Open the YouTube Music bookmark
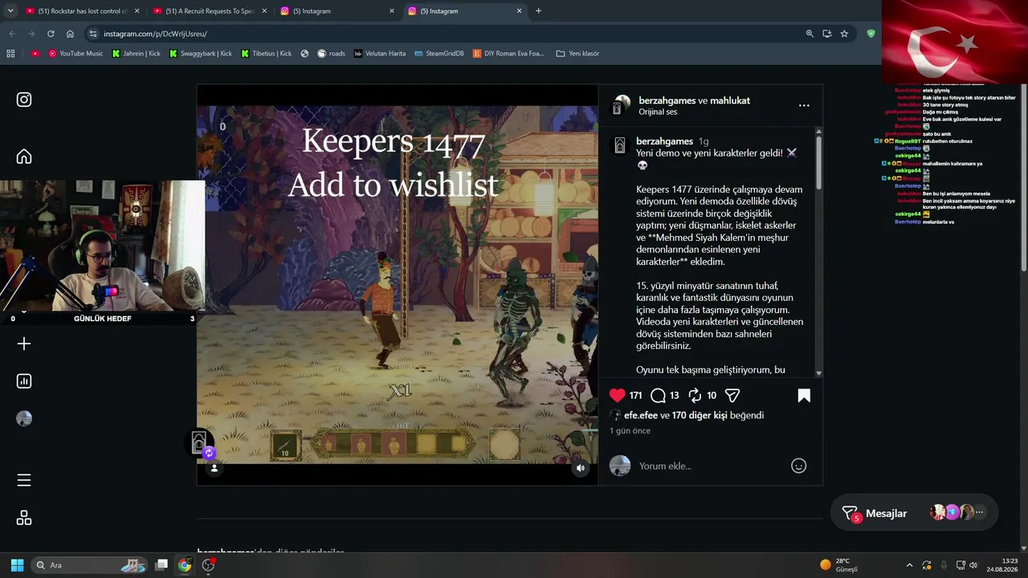This screenshot has height=578, width=1028. pyautogui.click(x=75, y=54)
